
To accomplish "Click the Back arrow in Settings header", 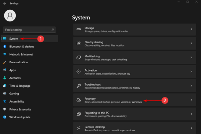I will [4, 3].
